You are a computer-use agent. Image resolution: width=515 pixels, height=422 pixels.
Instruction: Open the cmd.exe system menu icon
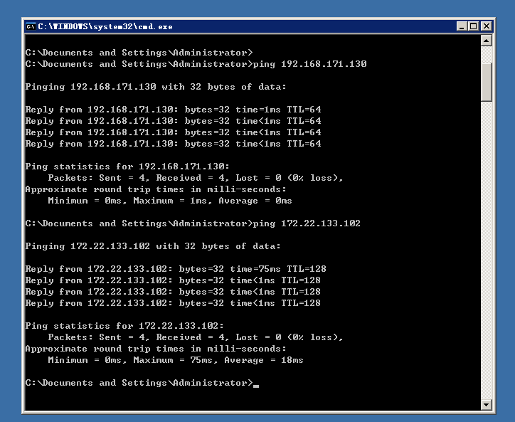[31, 26]
